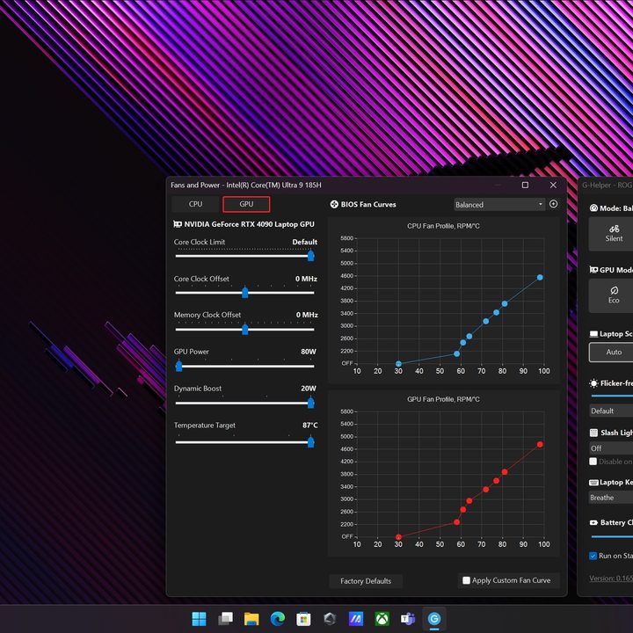Adjust the Flicker-free brightness slider
This screenshot has height=633, width=633.
tap(612, 396)
